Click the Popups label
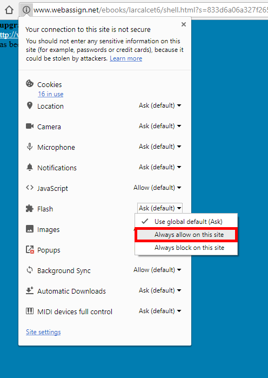Viewport: 268px width, 378px height. coord(49,250)
